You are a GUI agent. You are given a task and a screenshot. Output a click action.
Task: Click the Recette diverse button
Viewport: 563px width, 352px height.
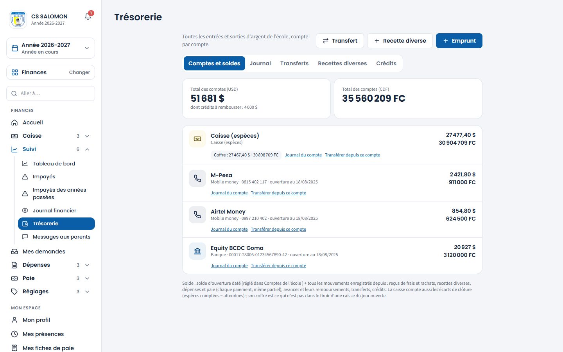pyautogui.click(x=400, y=41)
